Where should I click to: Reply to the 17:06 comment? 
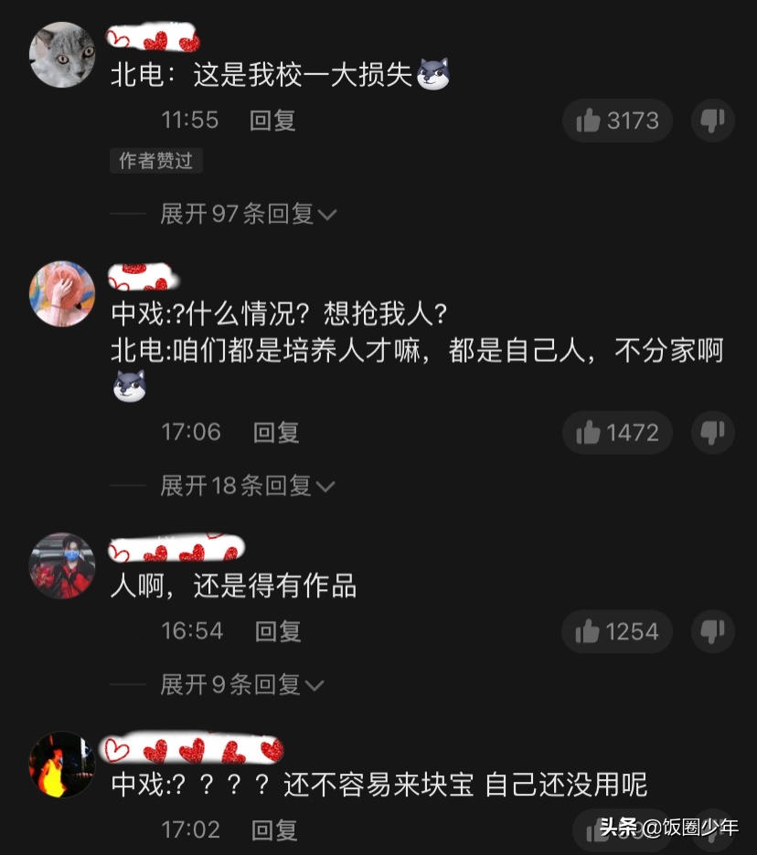[x=276, y=433]
